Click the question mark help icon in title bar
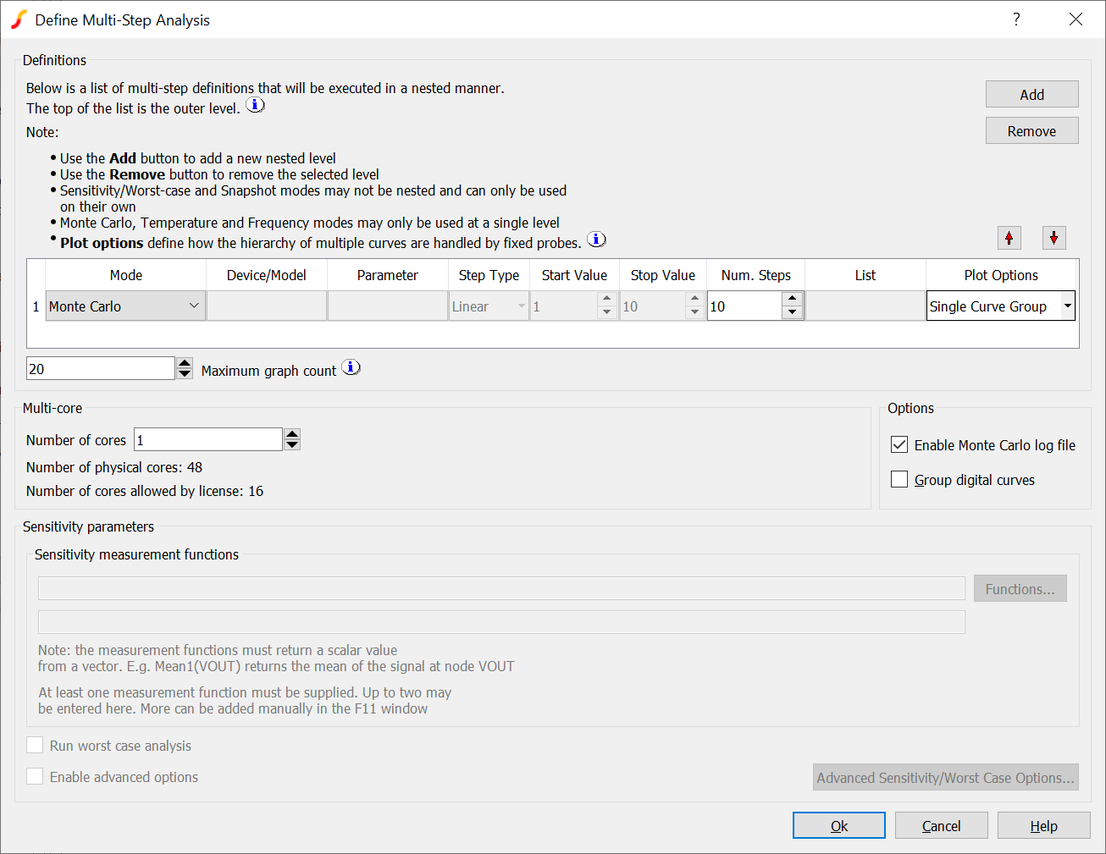Screen dimensions: 1106x854 (x=1016, y=19)
